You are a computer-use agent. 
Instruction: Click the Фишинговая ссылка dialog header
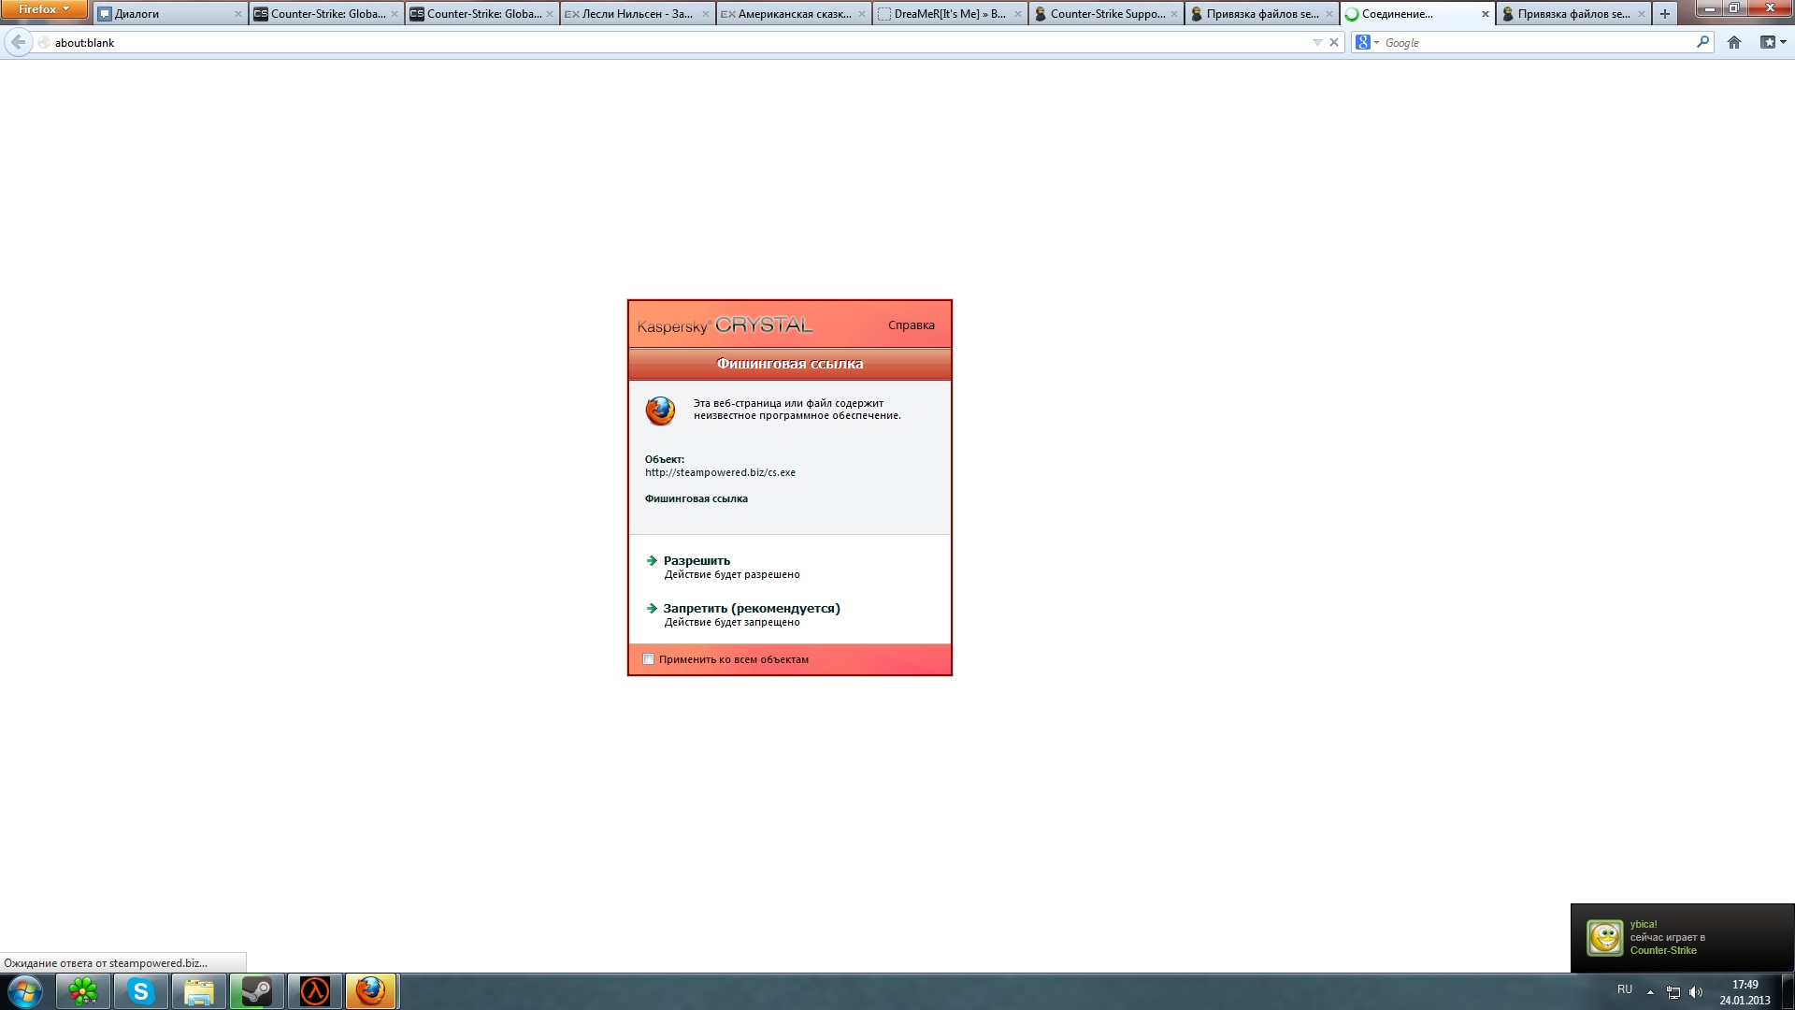point(790,364)
